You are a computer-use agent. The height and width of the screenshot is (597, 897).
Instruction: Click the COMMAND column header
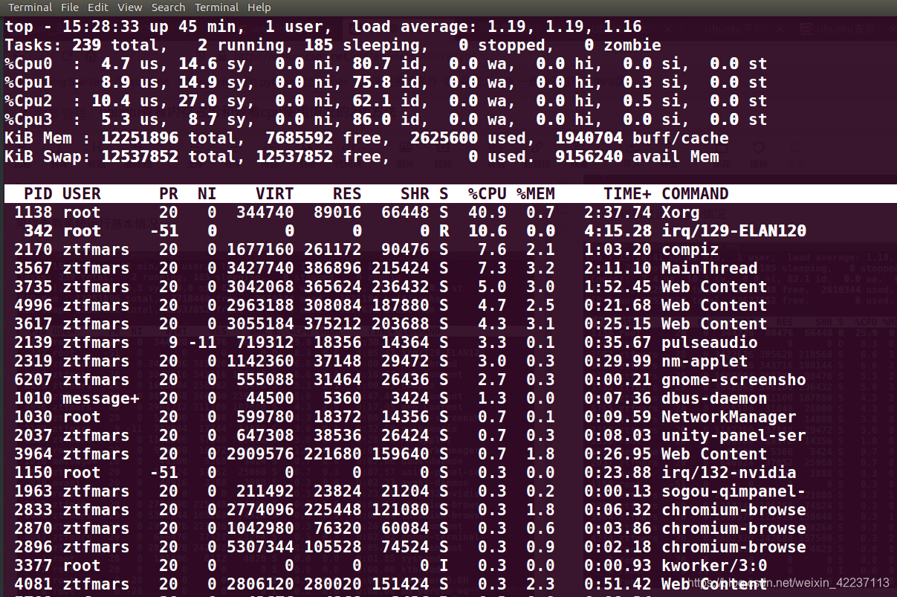click(x=695, y=194)
